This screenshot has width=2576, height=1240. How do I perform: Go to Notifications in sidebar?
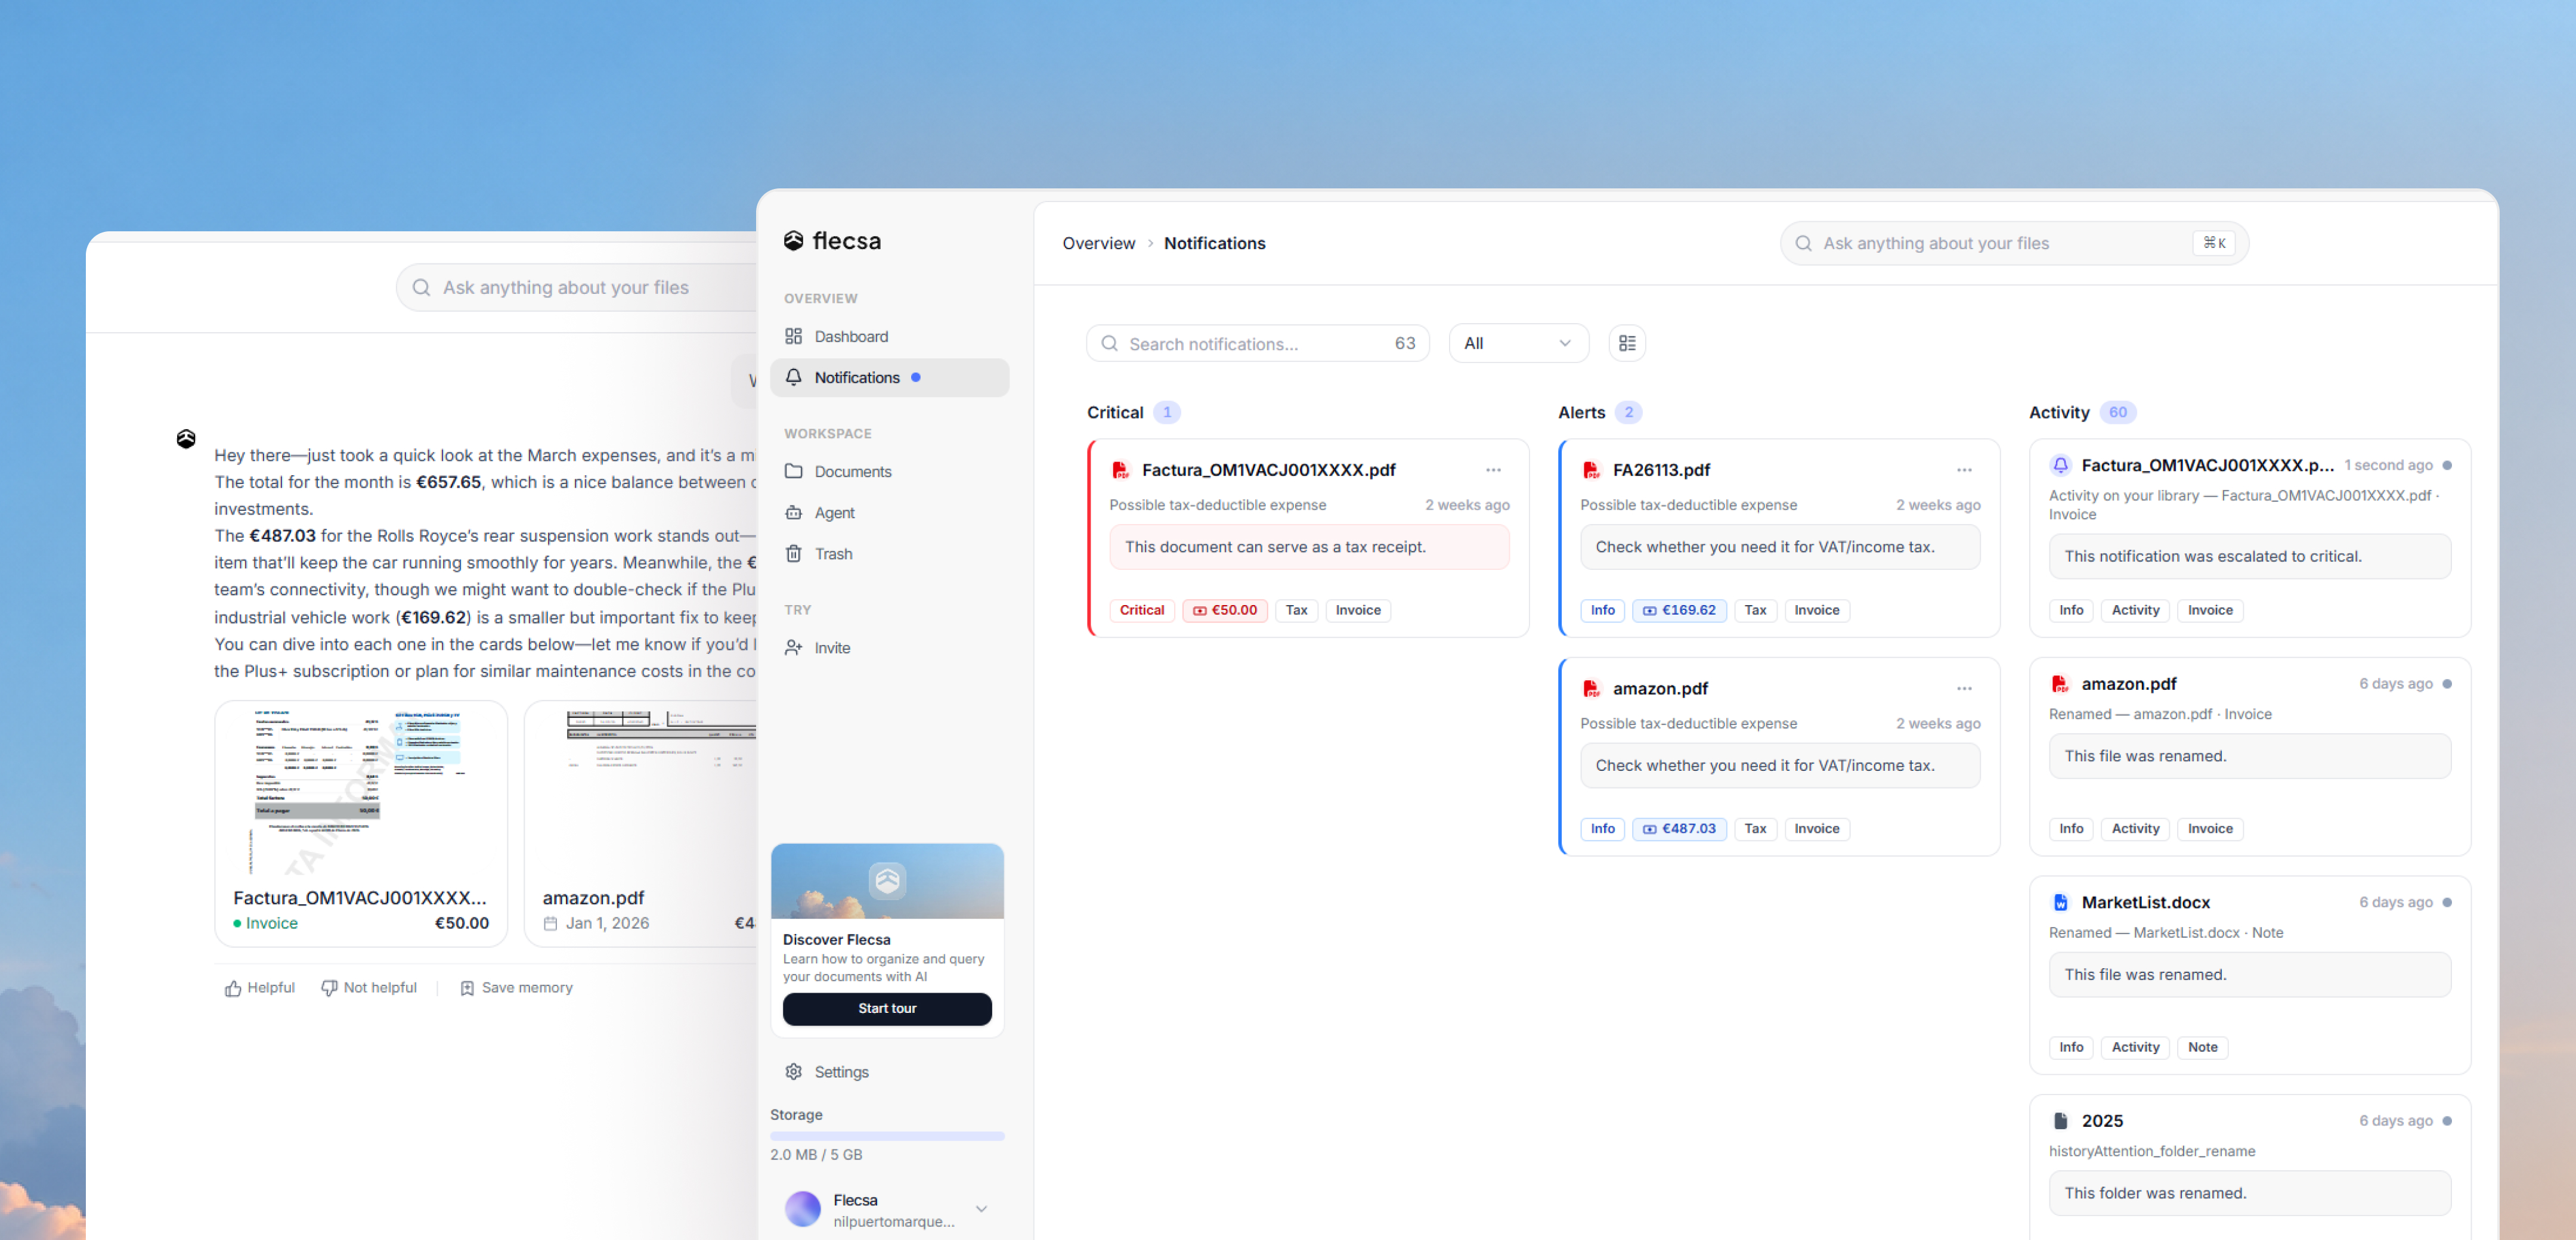889,377
